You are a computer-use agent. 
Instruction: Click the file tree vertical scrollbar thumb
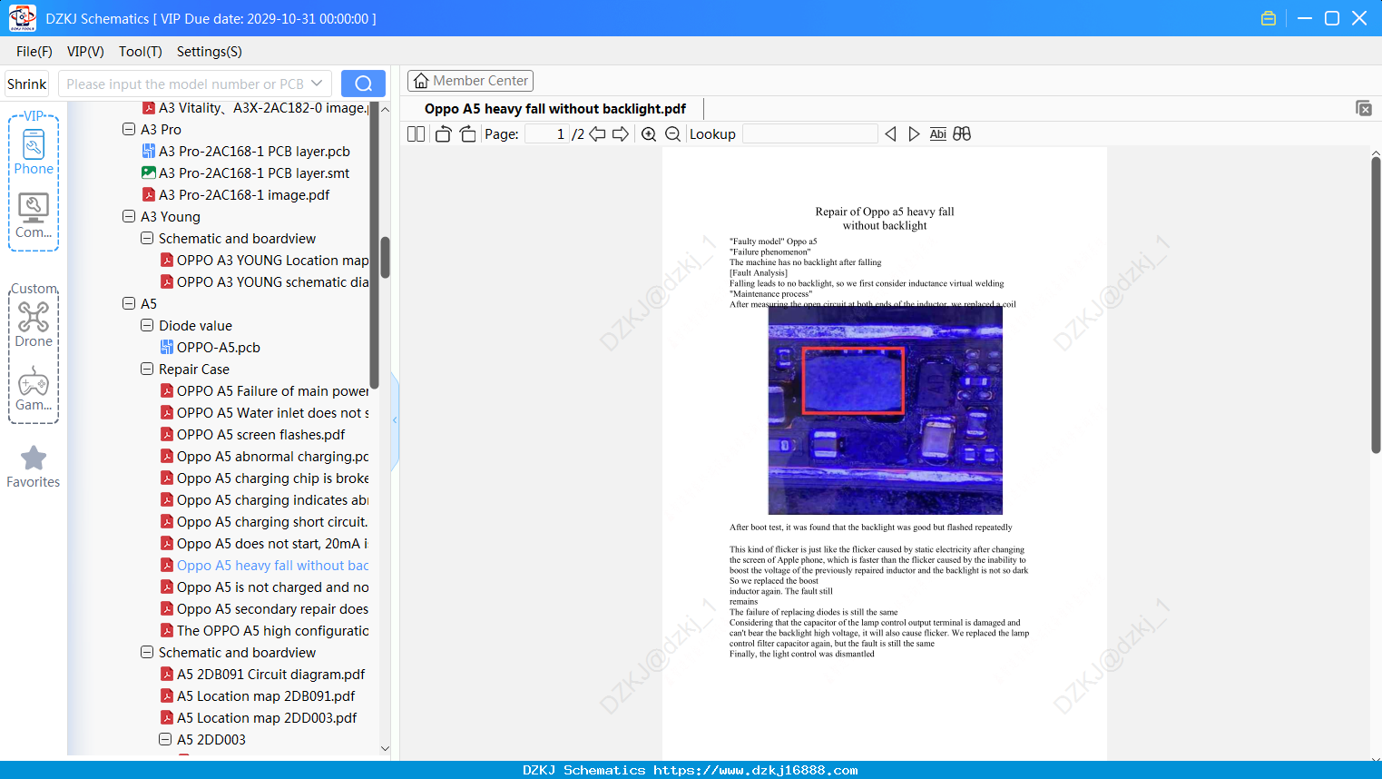pos(385,257)
